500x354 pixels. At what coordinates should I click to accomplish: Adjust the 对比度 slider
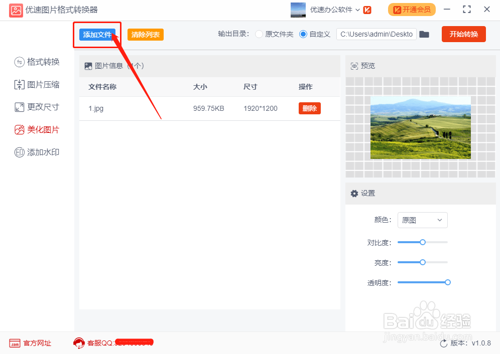tap(423, 242)
